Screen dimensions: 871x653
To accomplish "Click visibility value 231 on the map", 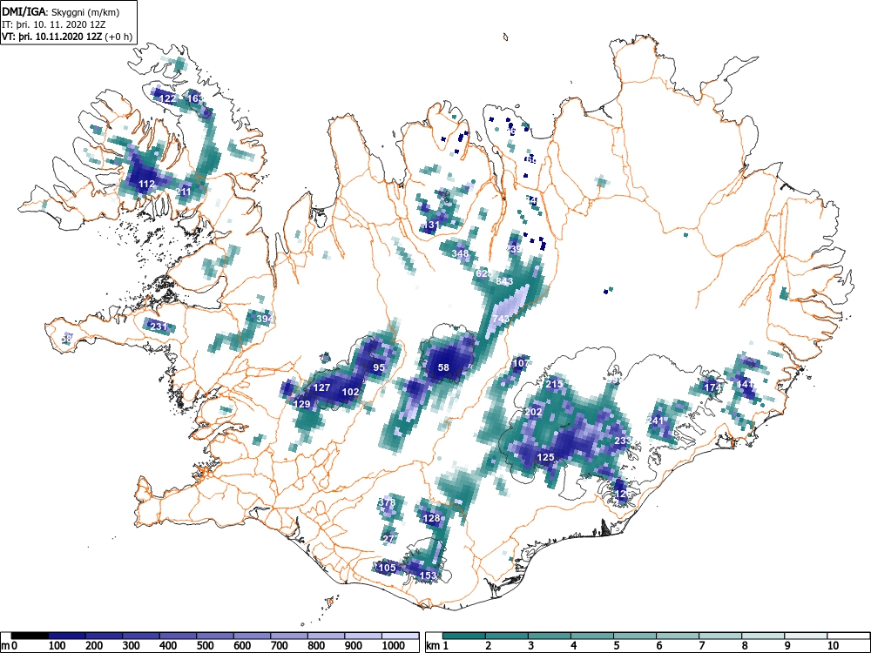I will click(159, 326).
